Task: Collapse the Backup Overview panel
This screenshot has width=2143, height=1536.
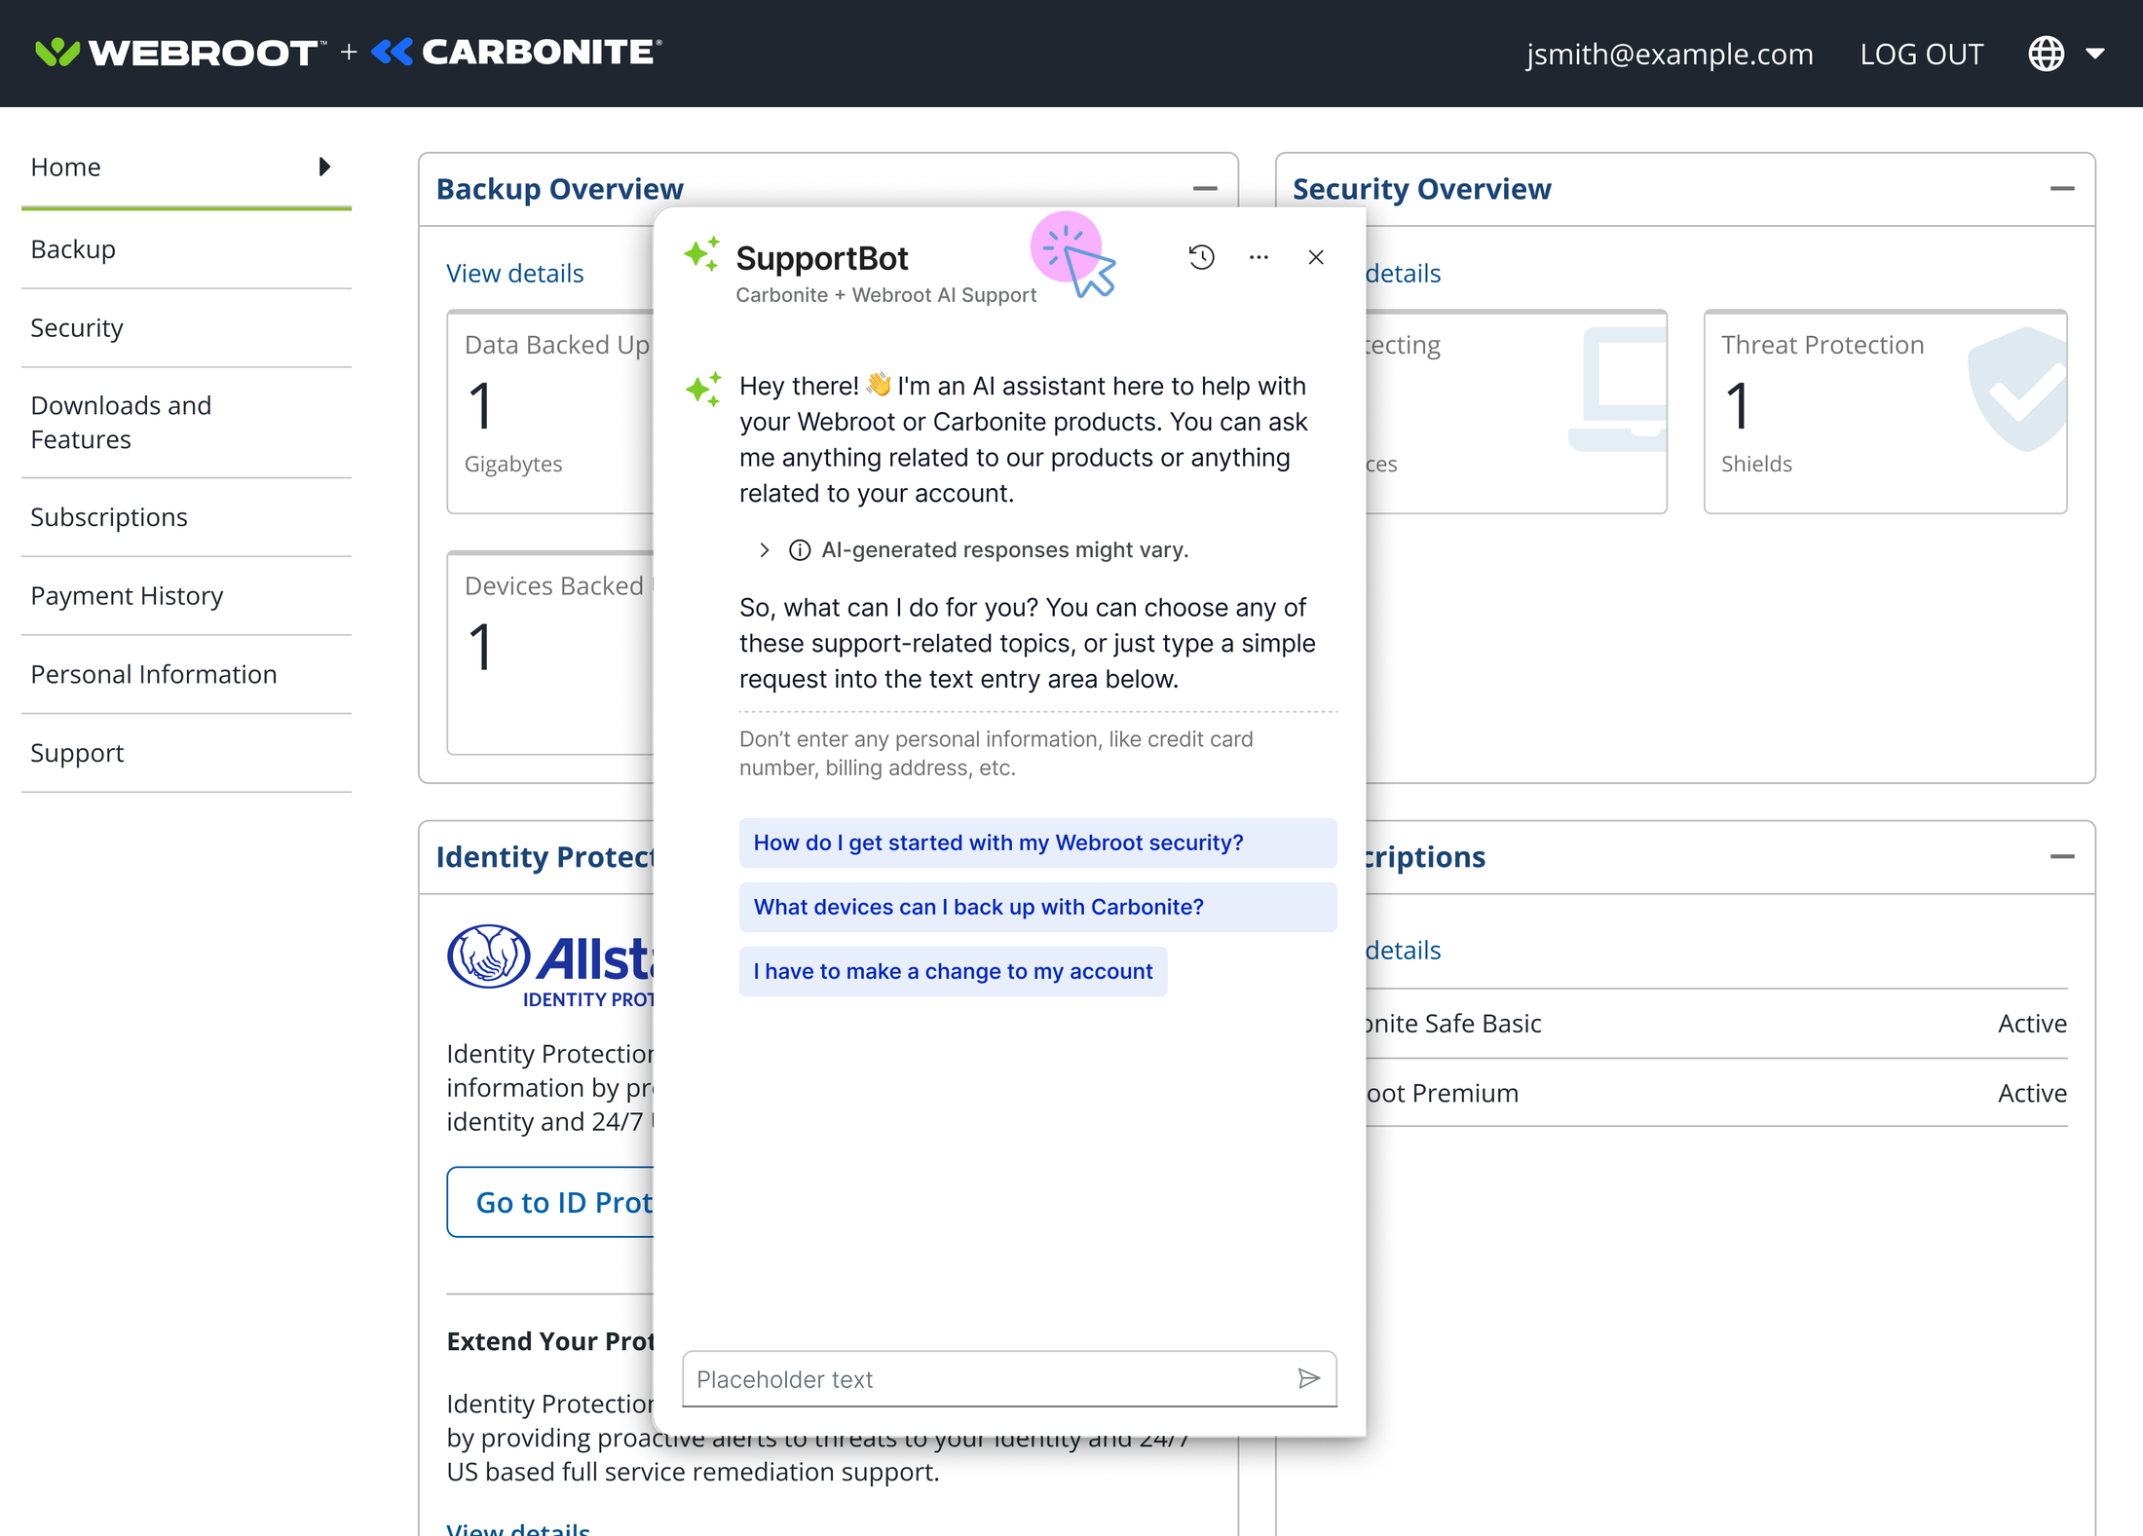Action: coord(1205,188)
